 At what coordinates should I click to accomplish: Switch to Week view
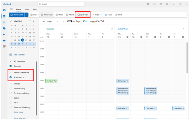point(59,15)
